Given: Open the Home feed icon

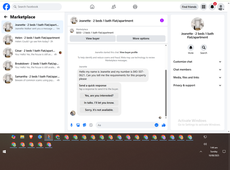Looking at the screenshot, I should point(92,7).
